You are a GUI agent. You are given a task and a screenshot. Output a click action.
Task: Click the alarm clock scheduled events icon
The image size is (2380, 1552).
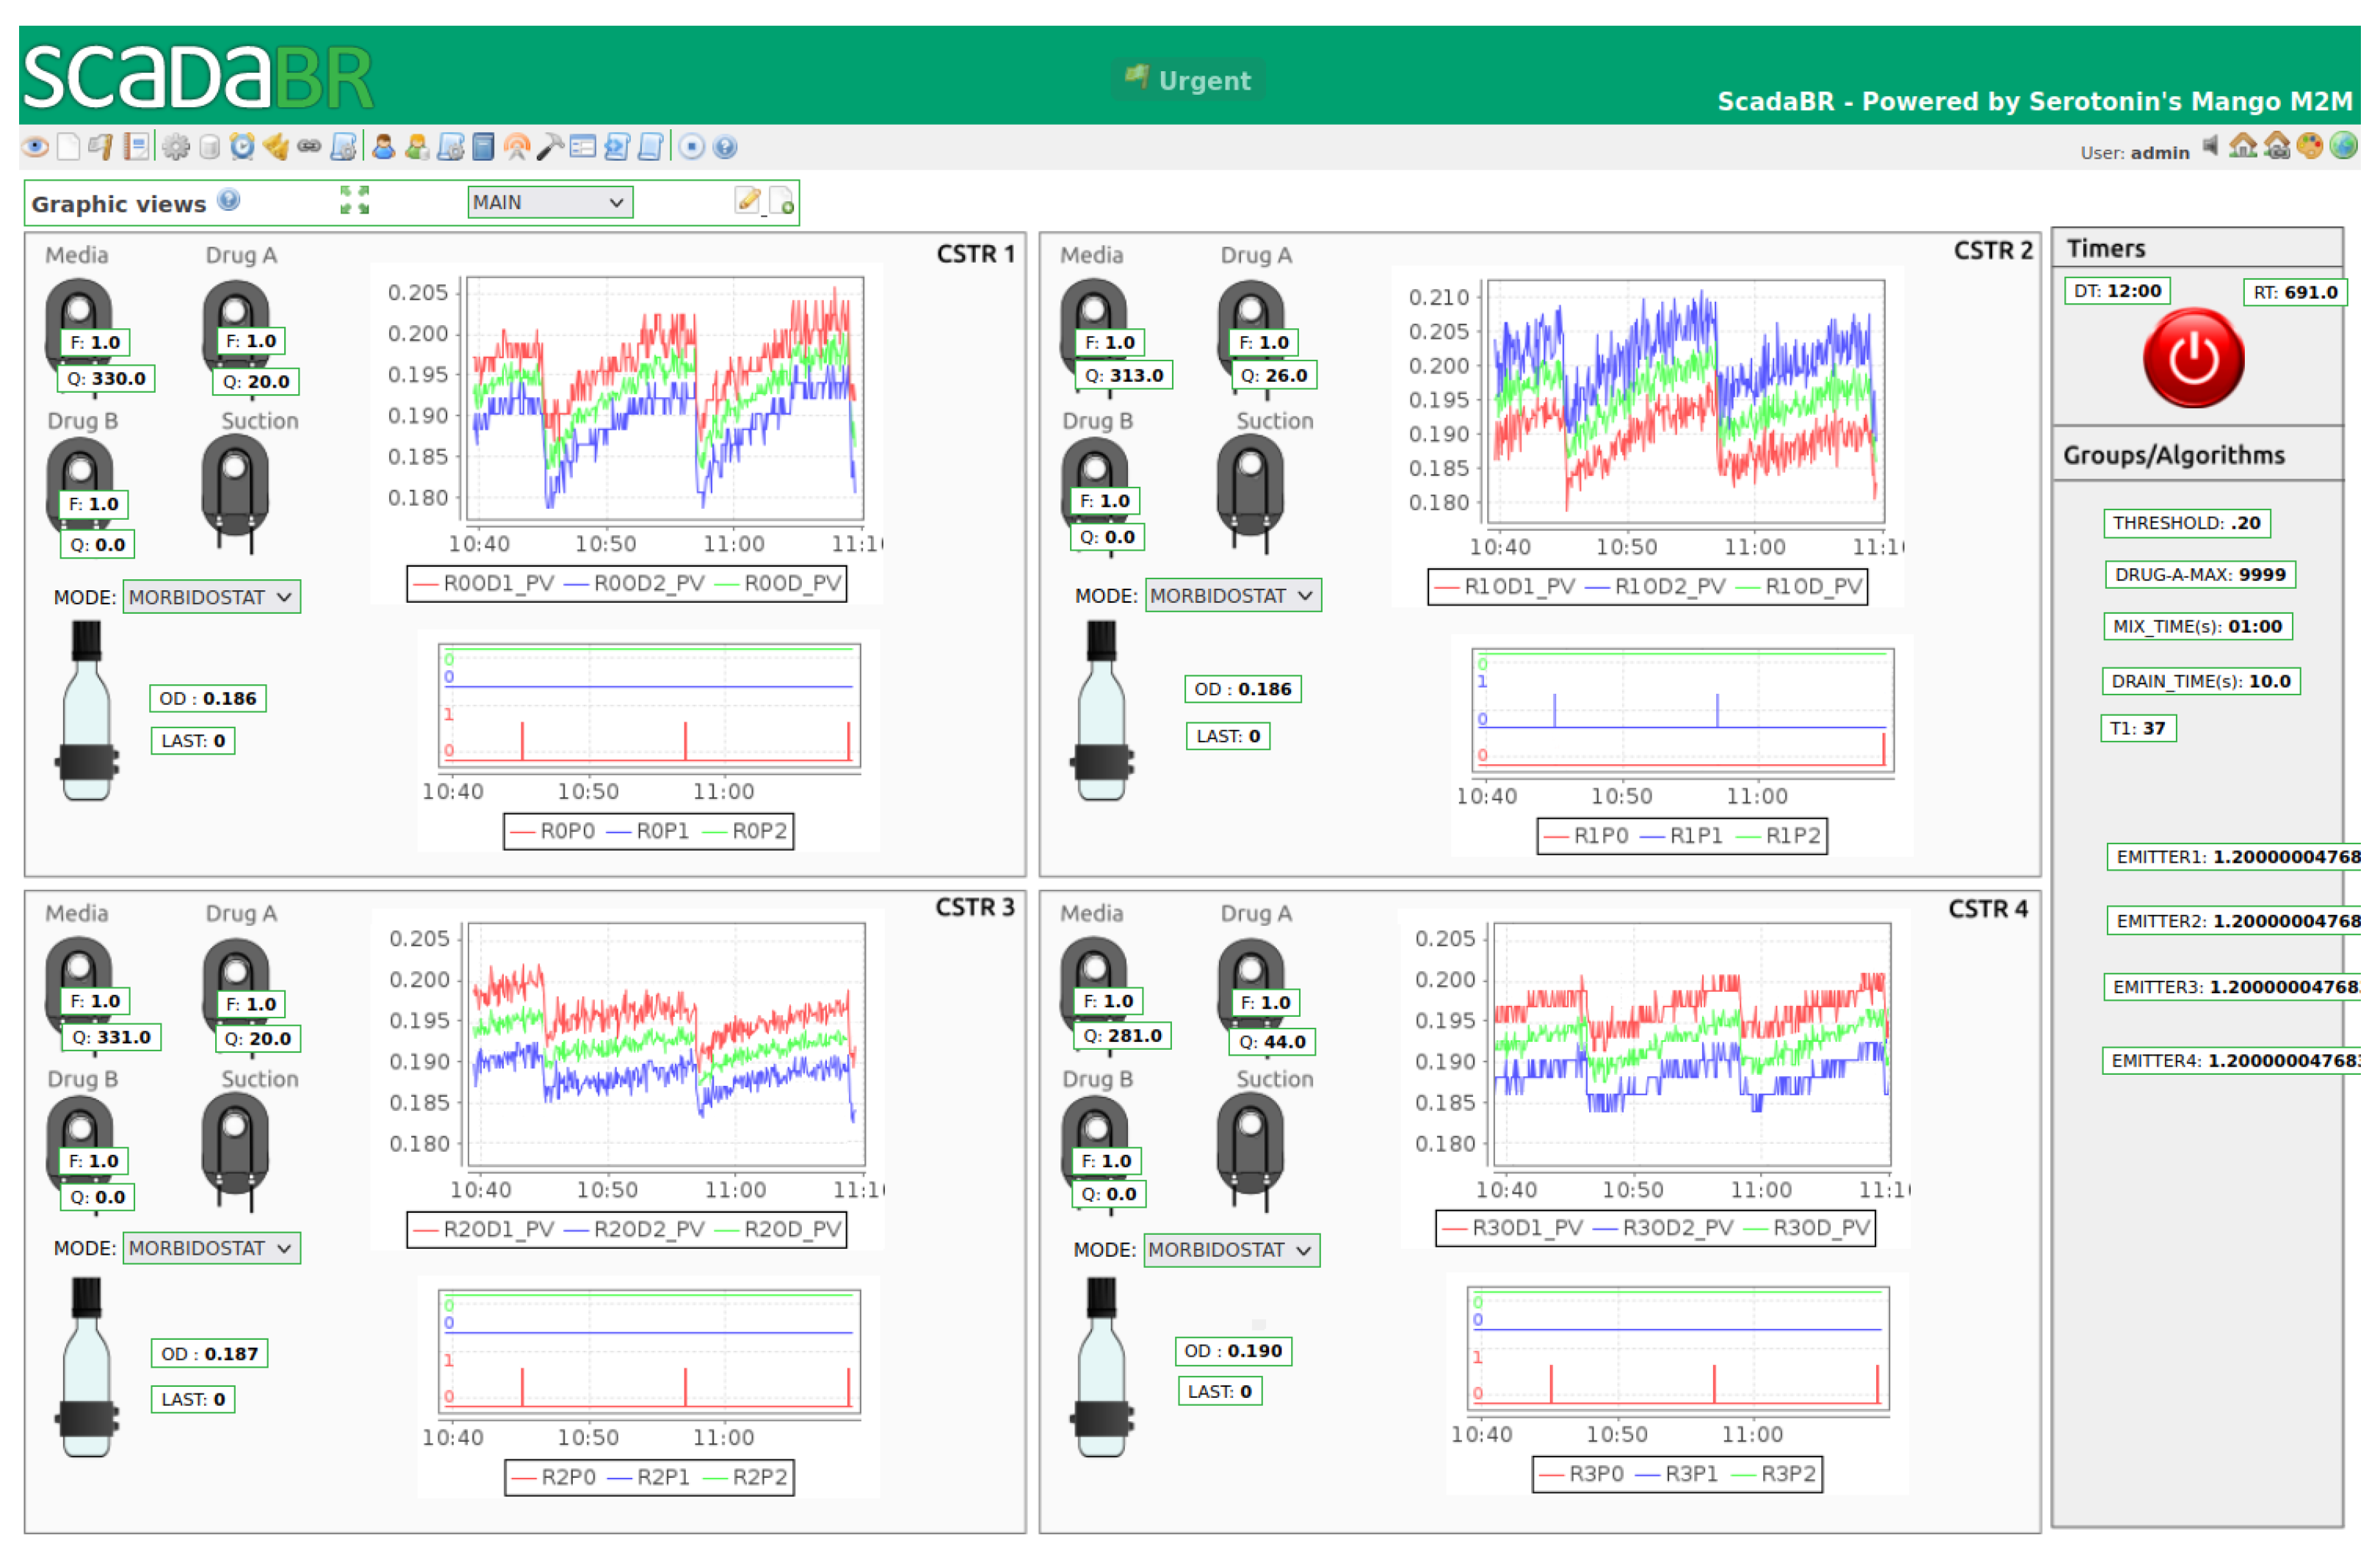point(242,148)
